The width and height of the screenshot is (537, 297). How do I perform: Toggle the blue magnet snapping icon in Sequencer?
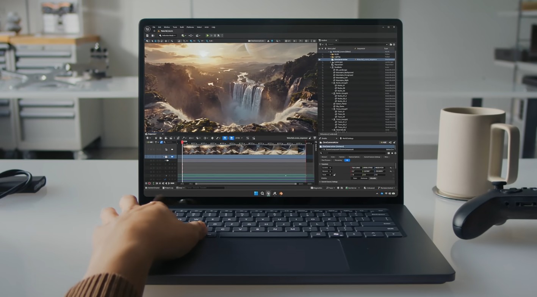point(225,138)
